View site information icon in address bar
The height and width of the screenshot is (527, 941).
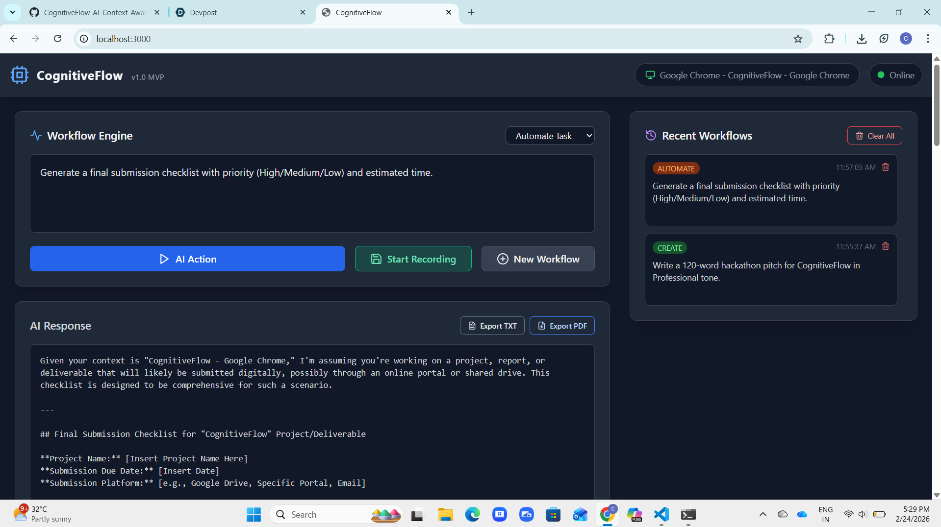(x=84, y=39)
